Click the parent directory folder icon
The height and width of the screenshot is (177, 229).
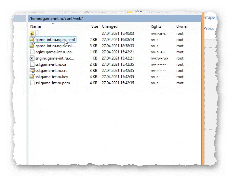tap(32, 34)
